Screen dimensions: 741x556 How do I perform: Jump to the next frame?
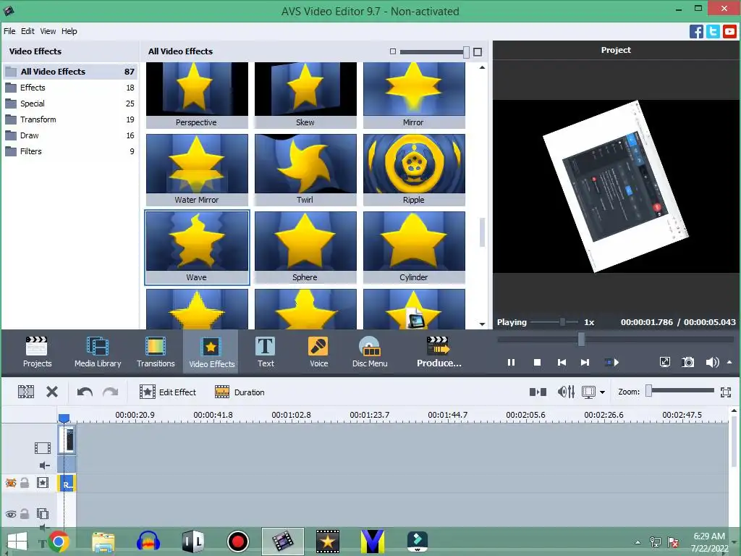point(585,363)
